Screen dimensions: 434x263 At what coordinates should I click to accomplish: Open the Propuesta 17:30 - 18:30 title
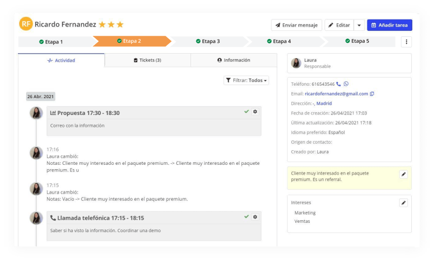coord(88,113)
